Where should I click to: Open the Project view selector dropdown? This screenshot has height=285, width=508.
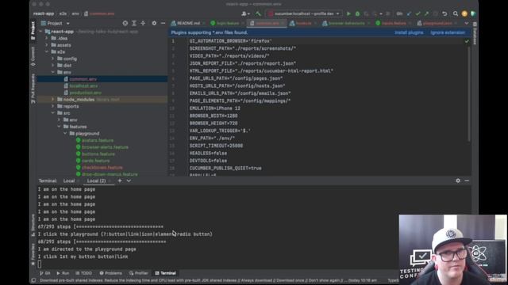point(56,23)
